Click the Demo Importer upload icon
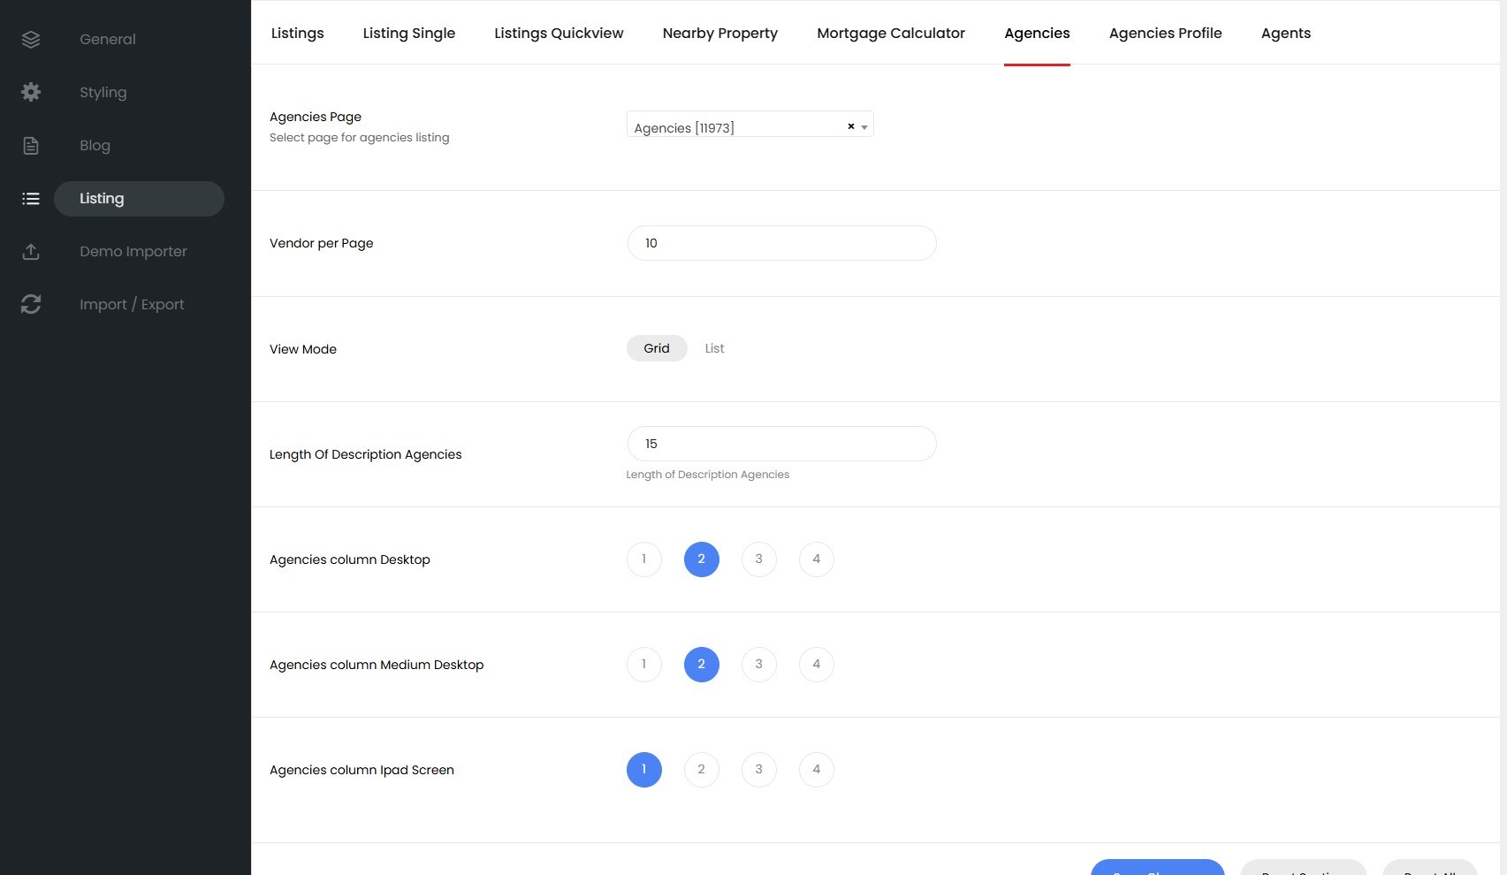Viewport: 1507px width, 875px height. click(31, 252)
